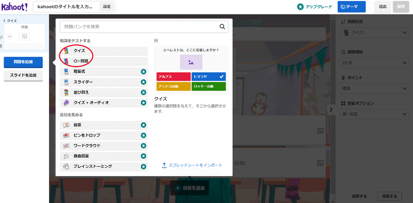Click the example image placeholder thumbnail
This screenshot has width=413, height=203.
pyautogui.click(x=191, y=62)
